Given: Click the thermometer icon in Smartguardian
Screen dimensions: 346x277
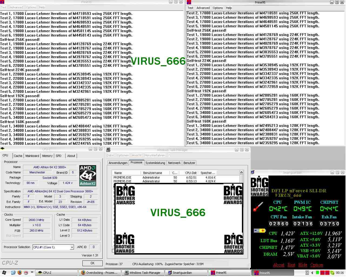Looking at the screenshot, I should point(258,207).
